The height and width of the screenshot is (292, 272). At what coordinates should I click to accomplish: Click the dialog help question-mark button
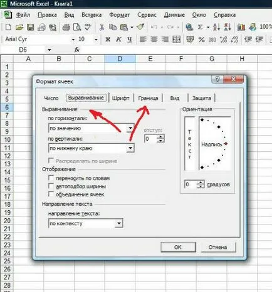[x=217, y=79]
